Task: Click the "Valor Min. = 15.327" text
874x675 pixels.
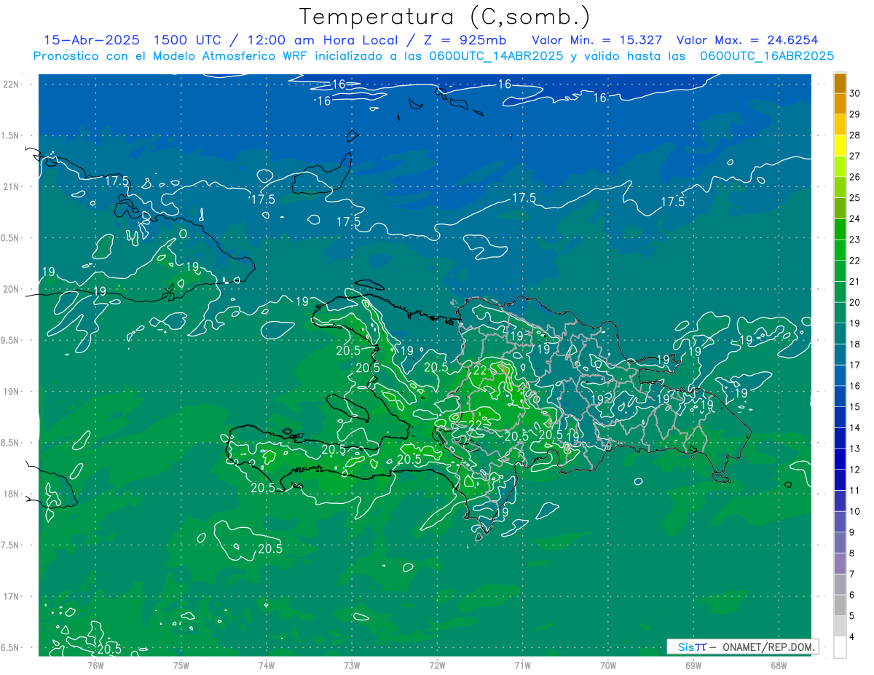Action: pos(597,40)
